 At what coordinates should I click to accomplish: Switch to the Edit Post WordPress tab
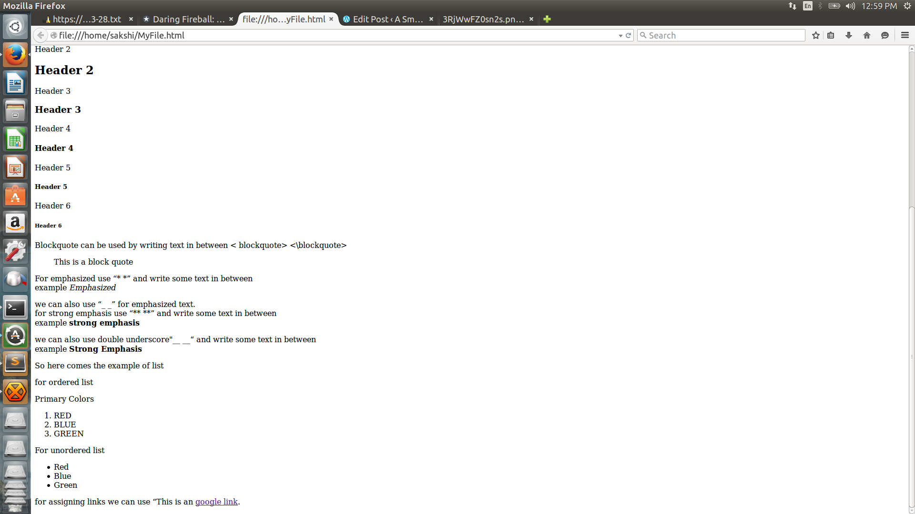coord(388,19)
